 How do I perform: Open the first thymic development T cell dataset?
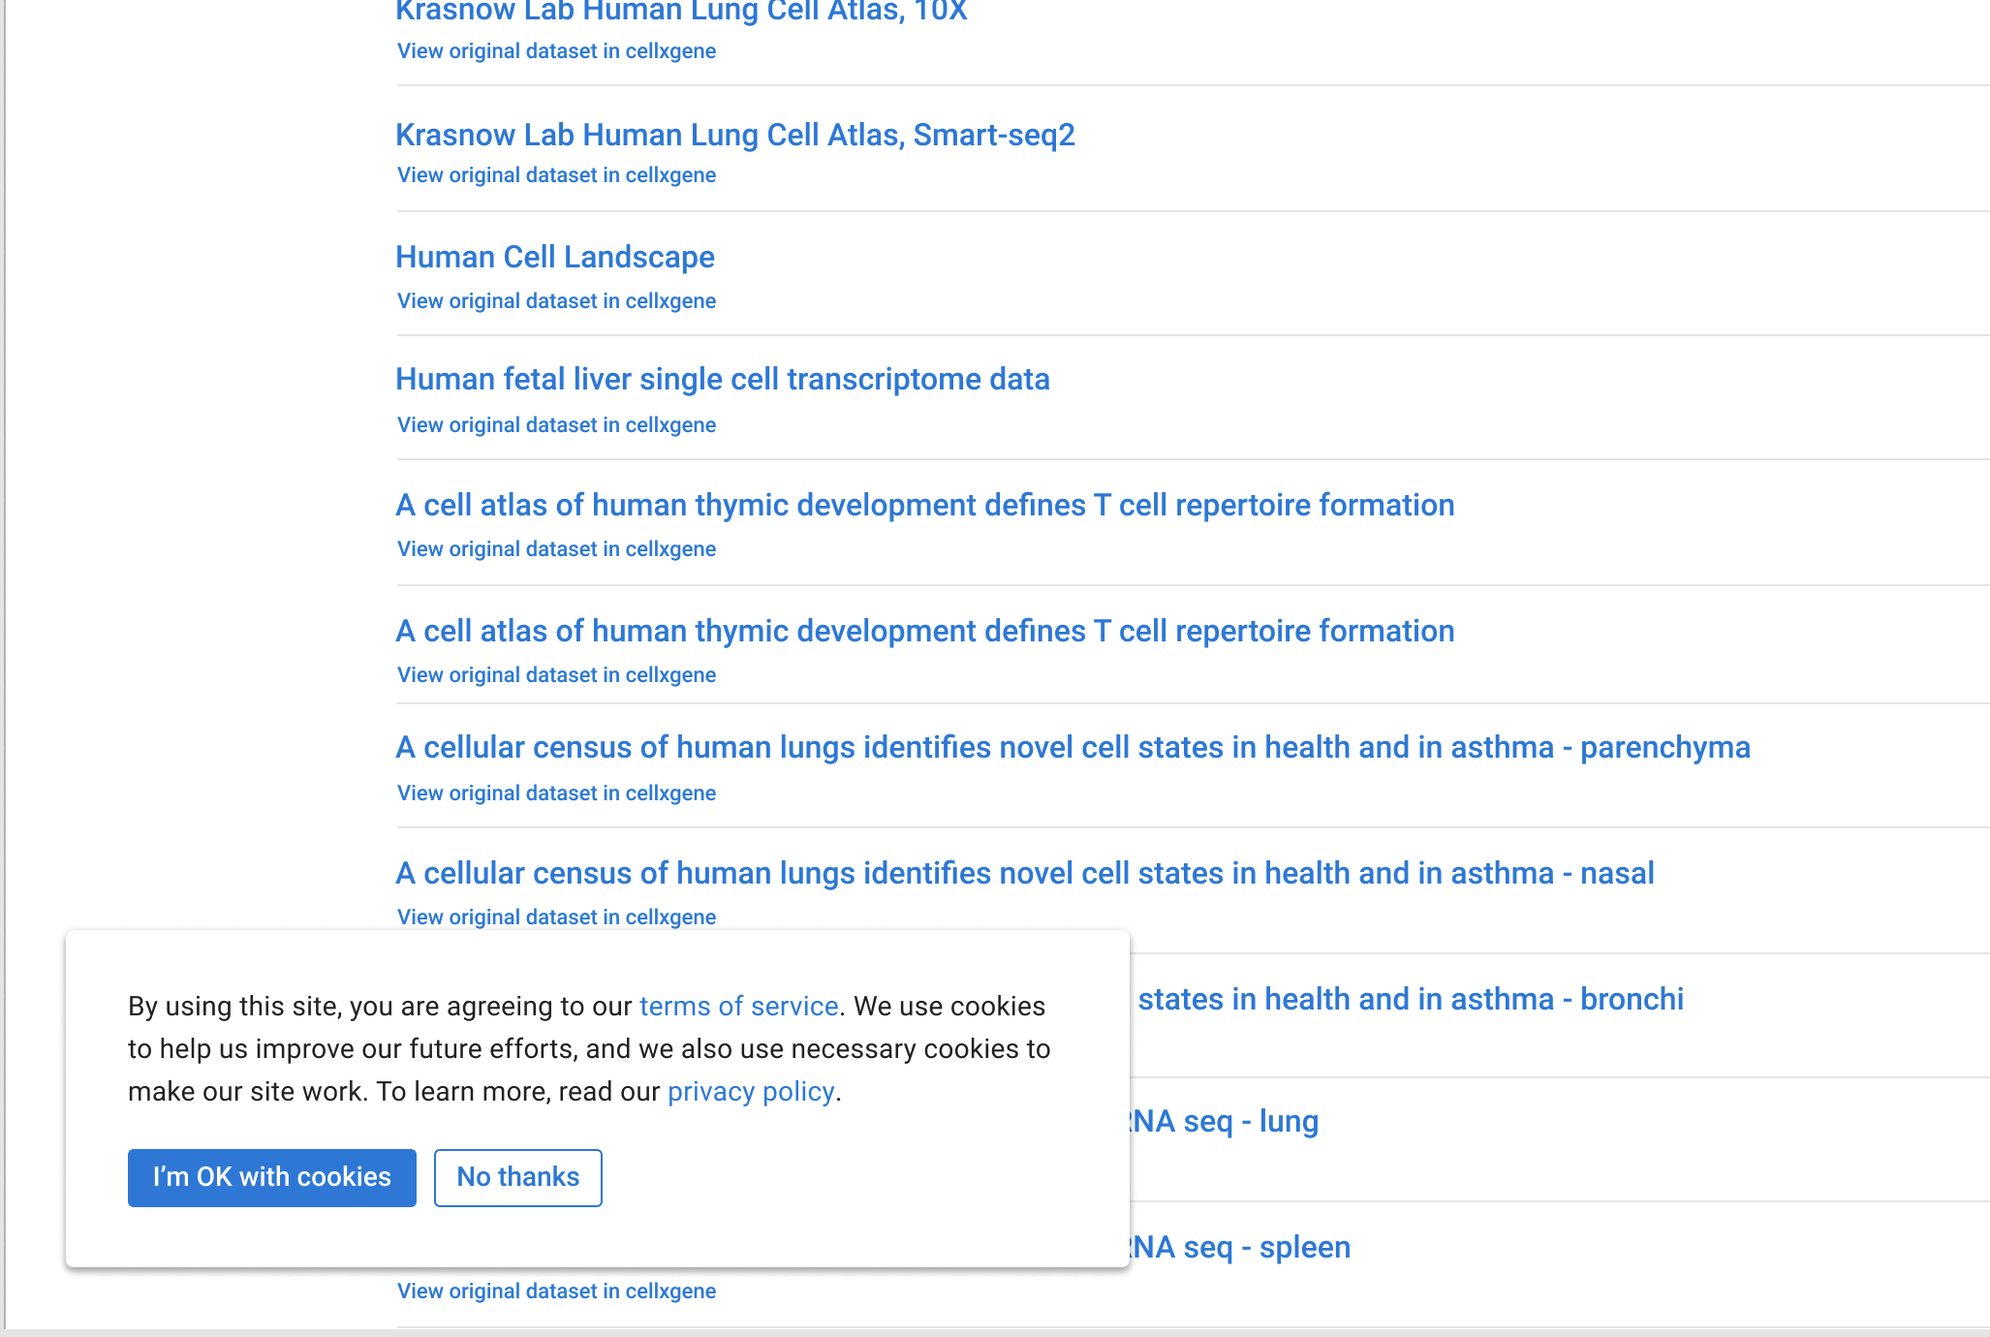[x=923, y=505]
